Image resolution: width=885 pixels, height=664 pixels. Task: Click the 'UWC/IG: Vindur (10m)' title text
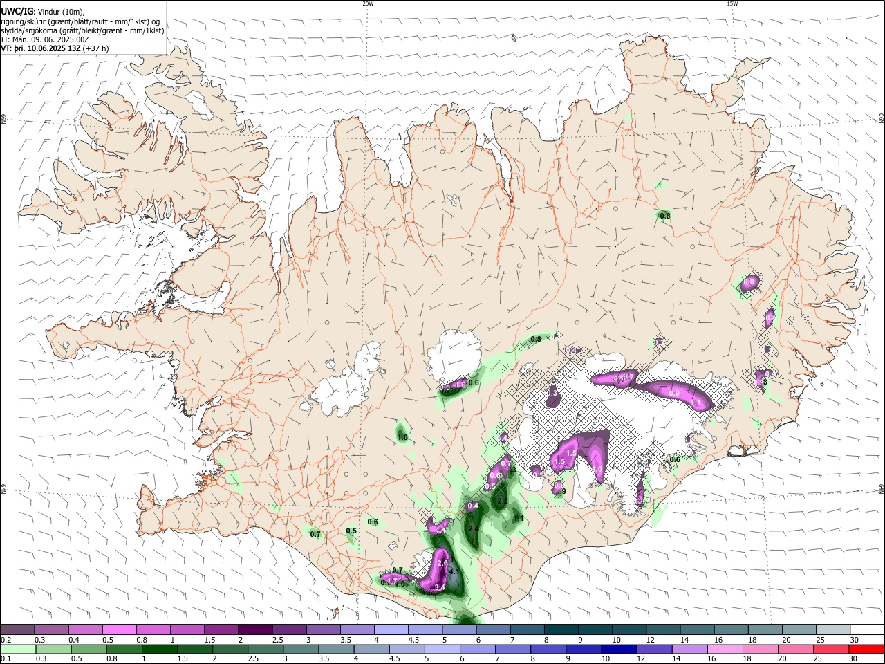pyautogui.click(x=42, y=12)
